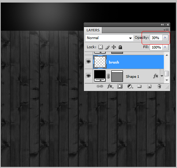The image size is (177, 168).
Task: Select the brush layer thumbnail
Action: point(100,62)
